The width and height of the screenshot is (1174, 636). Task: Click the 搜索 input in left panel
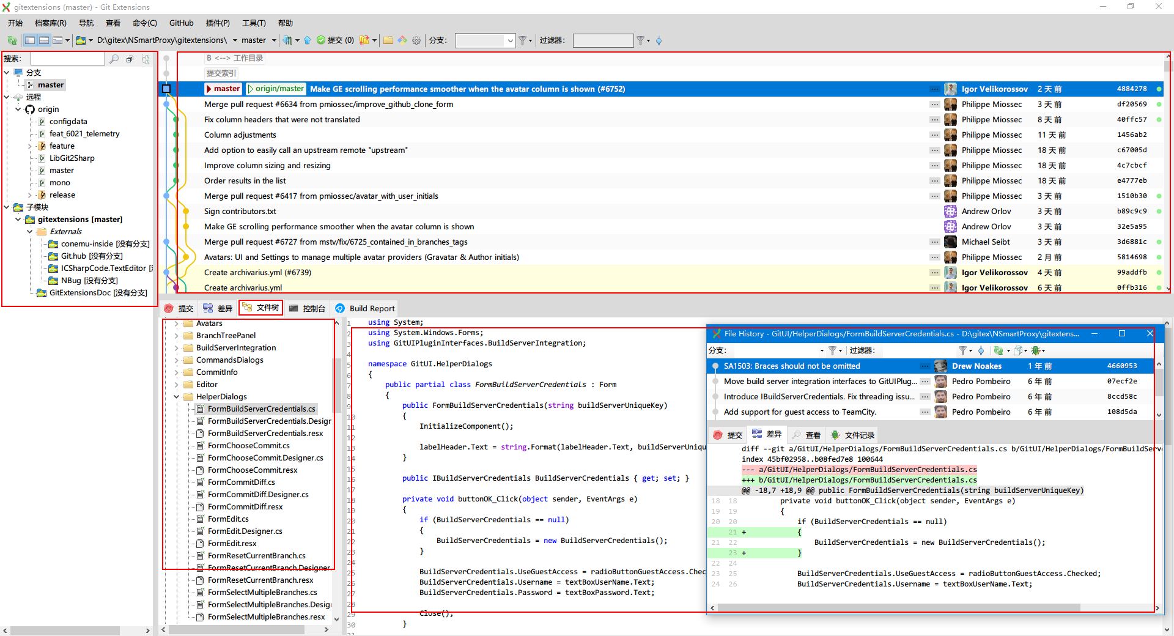67,59
